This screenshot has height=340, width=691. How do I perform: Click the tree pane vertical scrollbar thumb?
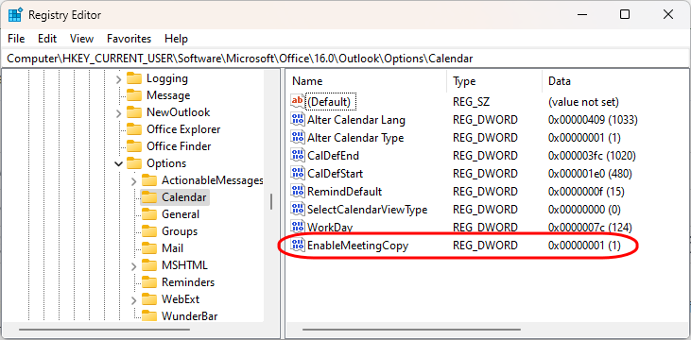tap(271, 201)
